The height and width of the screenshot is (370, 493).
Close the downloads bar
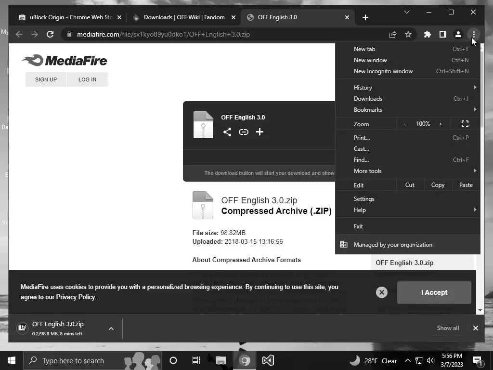tap(475, 328)
